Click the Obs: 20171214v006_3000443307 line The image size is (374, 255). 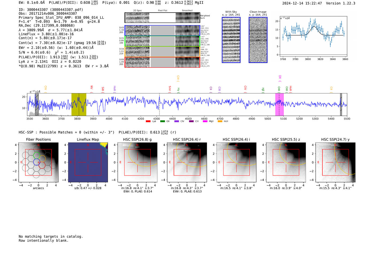pyautogui.click(x=48, y=14)
